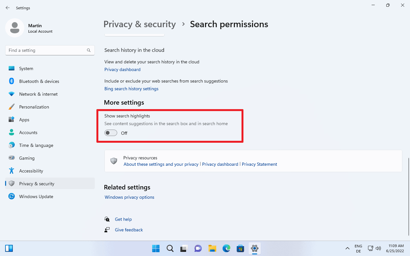Click the network icon in the system tray
This screenshot has width=410, height=256.
pyautogui.click(x=370, y=248)
